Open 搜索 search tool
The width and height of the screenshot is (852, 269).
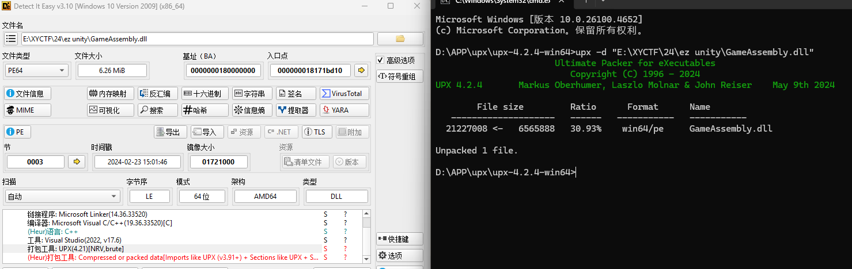[x=157, y=110]
